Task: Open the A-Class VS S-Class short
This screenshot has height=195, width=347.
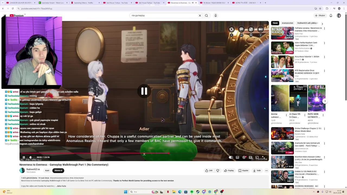Action: coord(298,98)
